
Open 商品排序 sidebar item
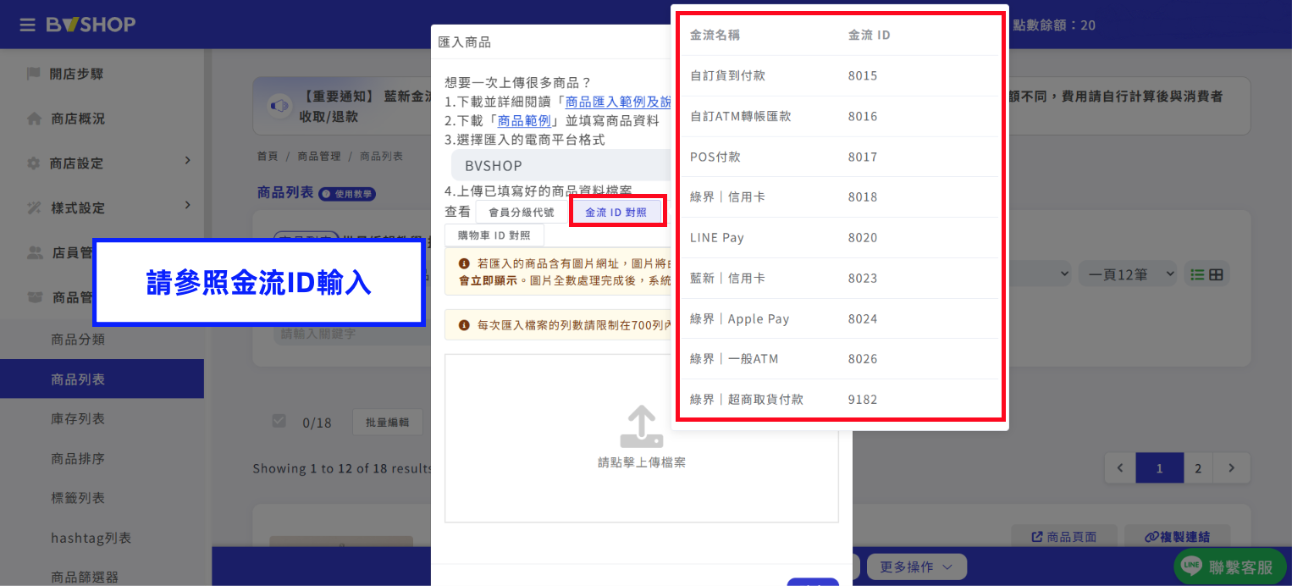pyautogui.click(x=78, y=458)
